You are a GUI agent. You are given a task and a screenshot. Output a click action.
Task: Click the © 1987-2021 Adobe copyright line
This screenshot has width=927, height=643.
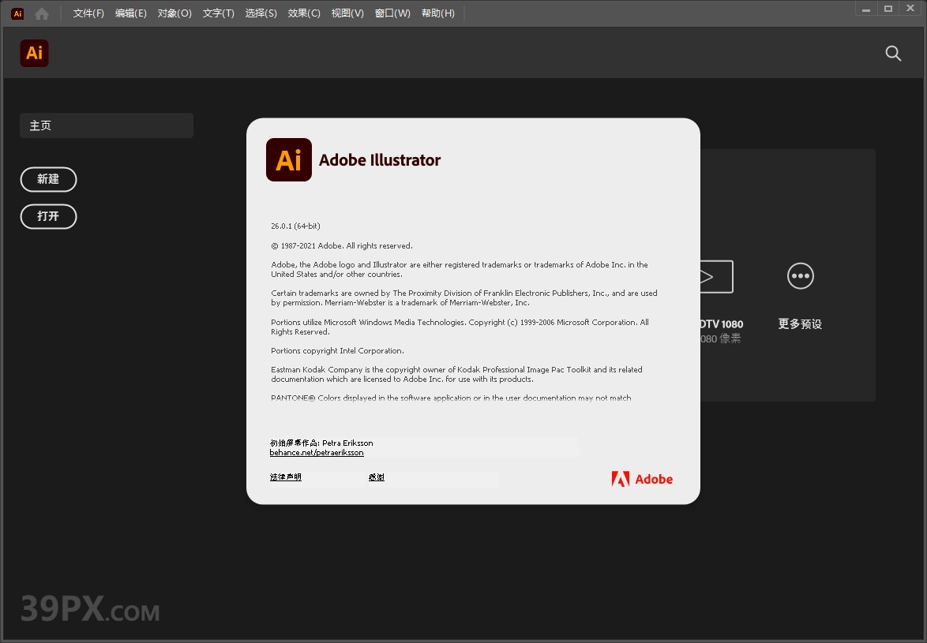pos(342,245)
